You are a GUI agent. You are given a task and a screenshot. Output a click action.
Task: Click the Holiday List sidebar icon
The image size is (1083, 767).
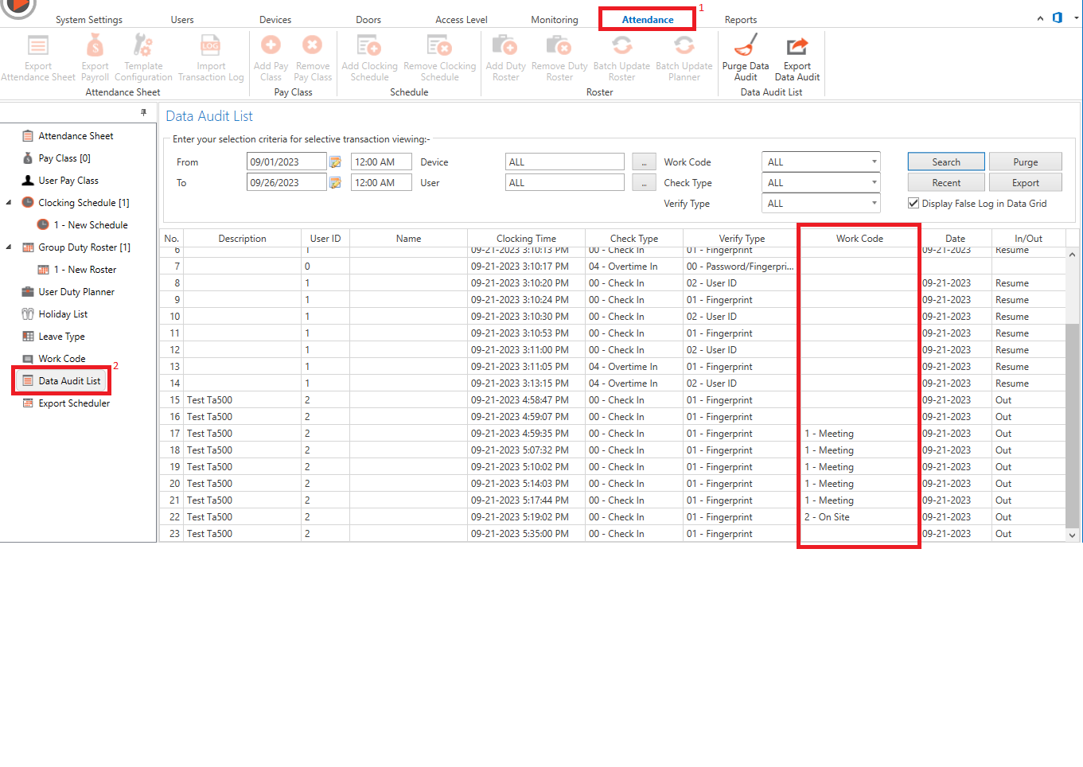coord(28,314)
